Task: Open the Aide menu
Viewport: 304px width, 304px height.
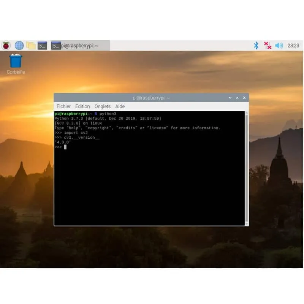Action: 120,106
